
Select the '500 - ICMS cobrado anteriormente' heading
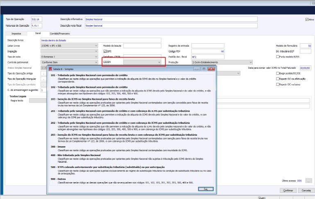pos(108,167)
